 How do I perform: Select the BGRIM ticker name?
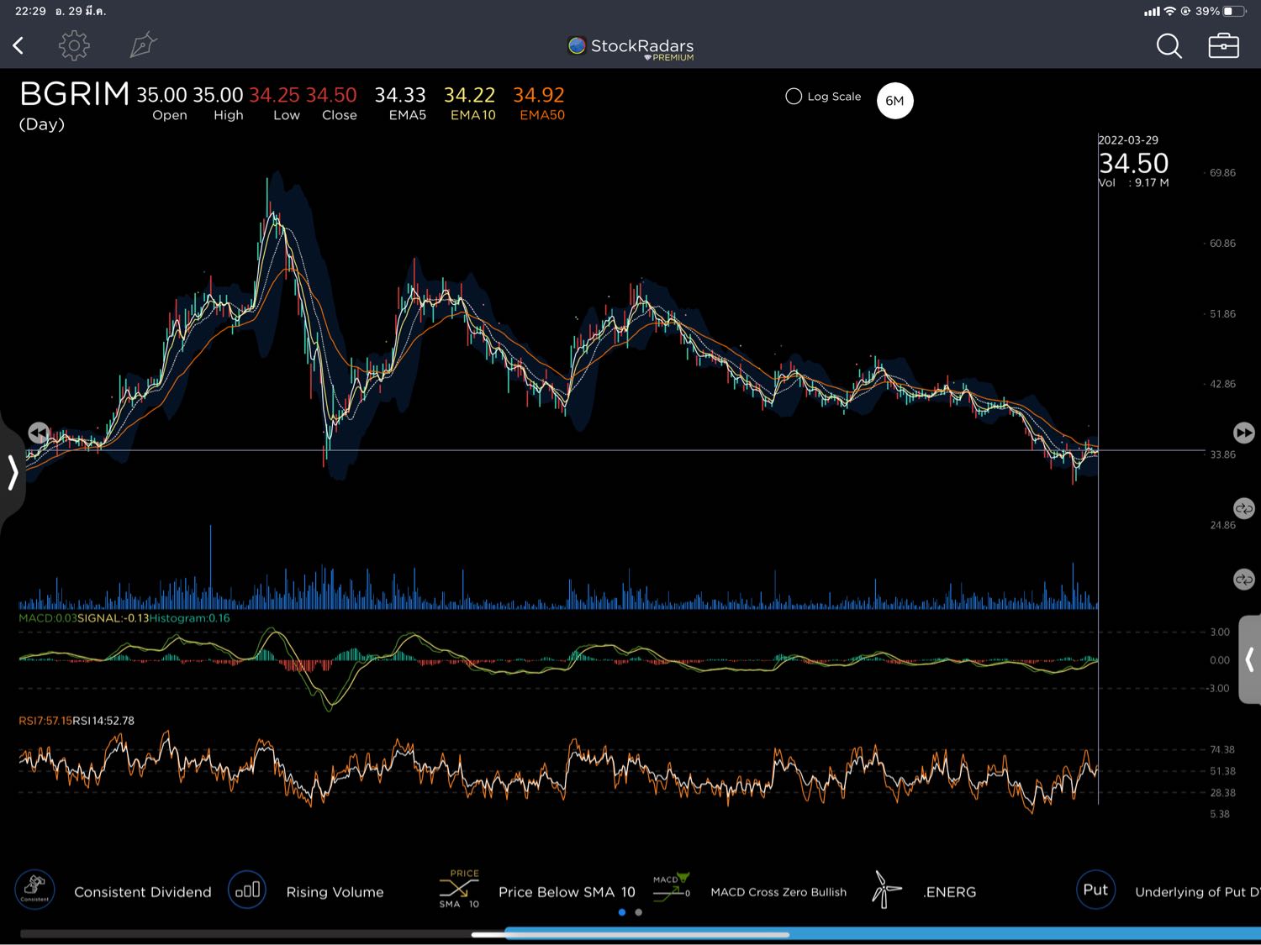pyautogui.click(x=75, y=94)
